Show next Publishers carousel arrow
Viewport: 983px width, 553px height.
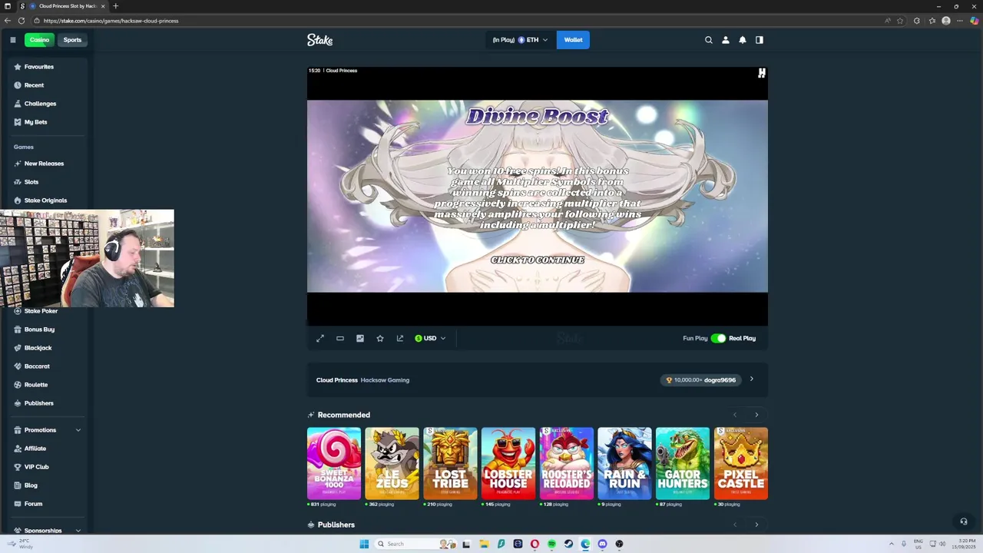[x=756, y=525]
